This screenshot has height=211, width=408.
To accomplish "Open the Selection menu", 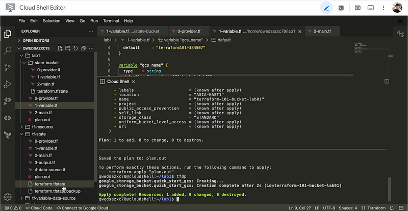I will pyautogui.click(x=52, y=21).
